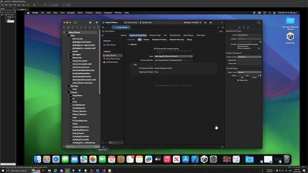Filter capabilities by Debug configuration
This screenshot has width=308, height=173.
click(x=189, y=39)
